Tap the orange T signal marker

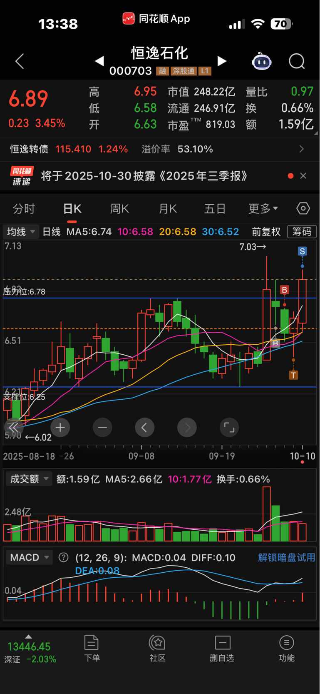coord(293,376)
